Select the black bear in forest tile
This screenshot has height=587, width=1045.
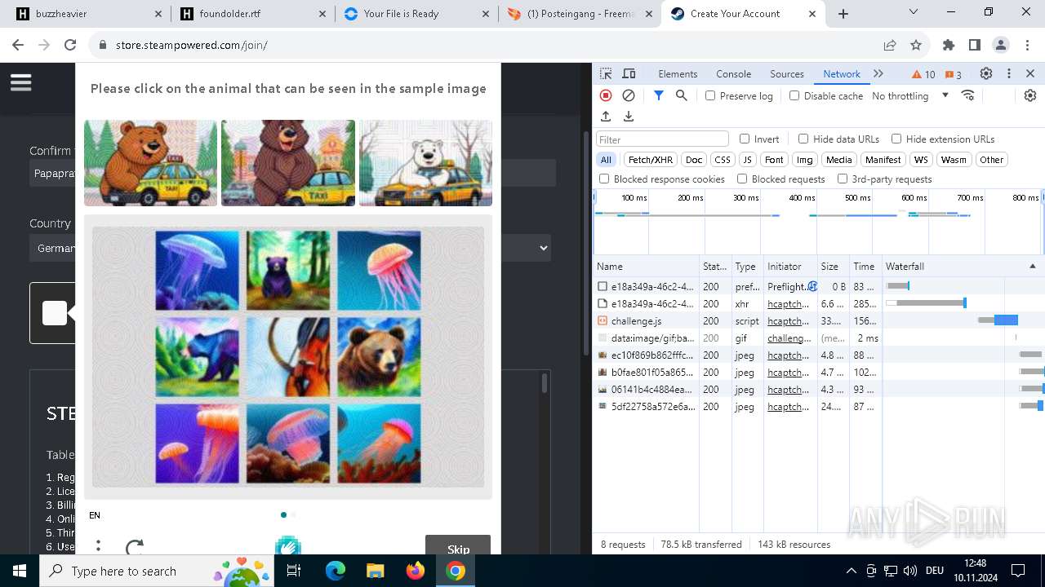[x=288, y=270]
